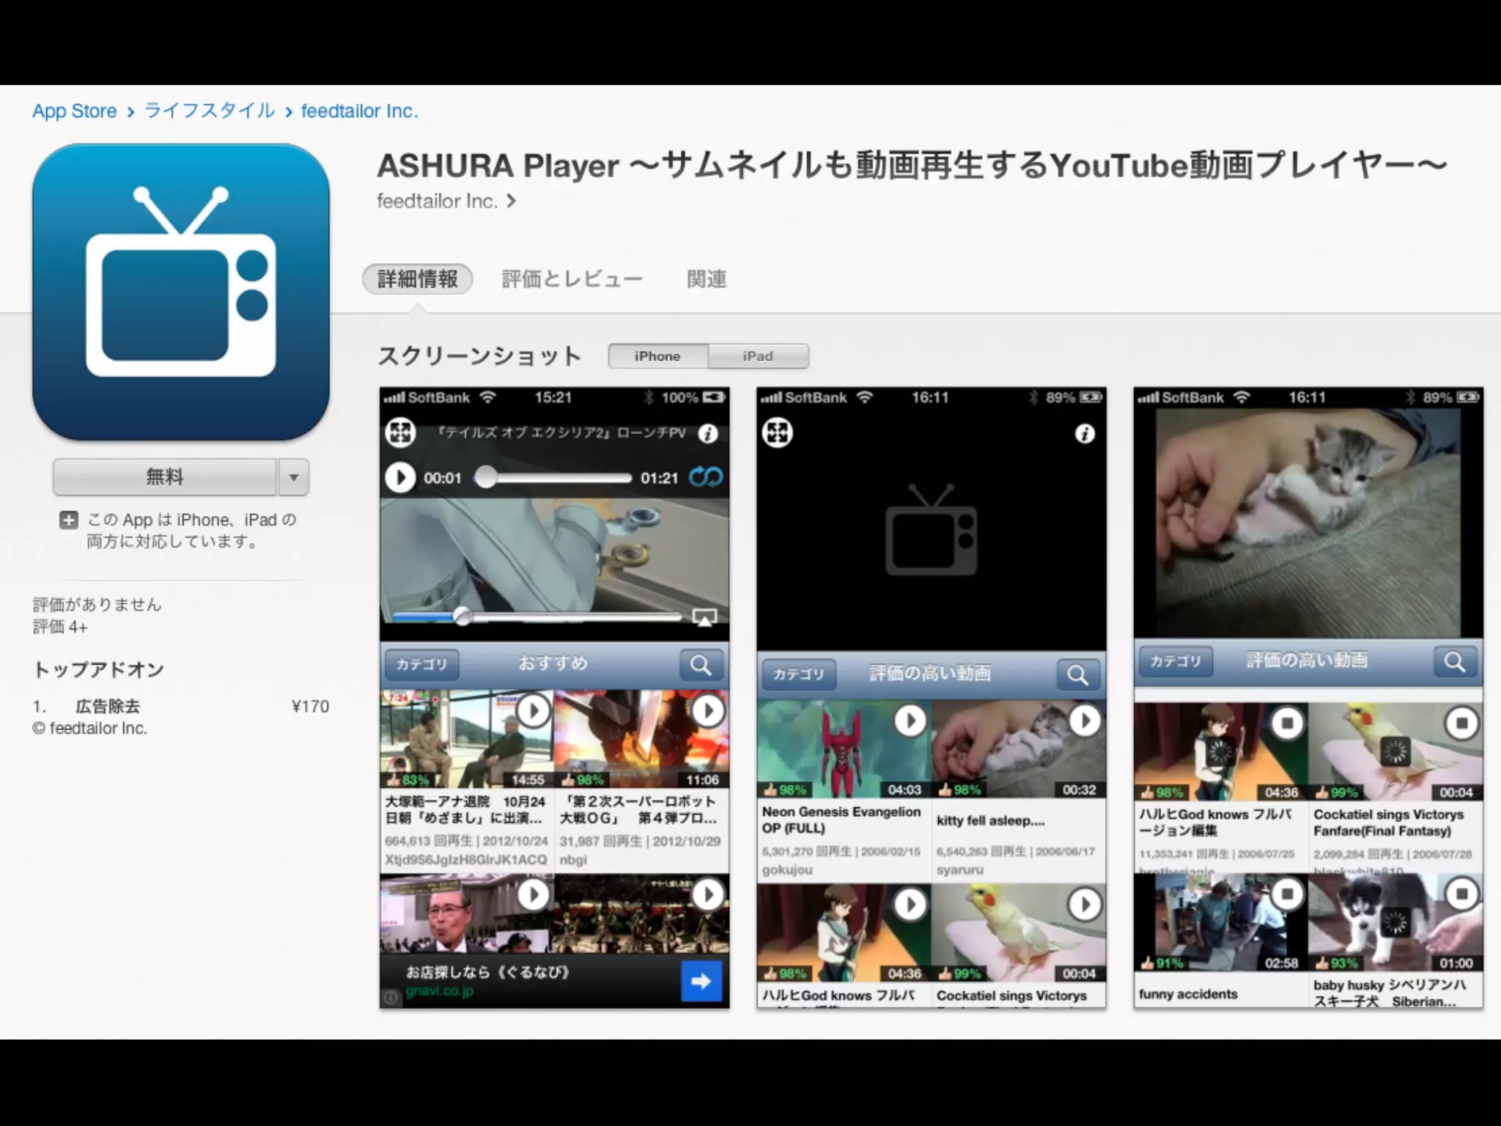
Task: Click the blue arrow on gnavi ad
Action: point(701,981)
